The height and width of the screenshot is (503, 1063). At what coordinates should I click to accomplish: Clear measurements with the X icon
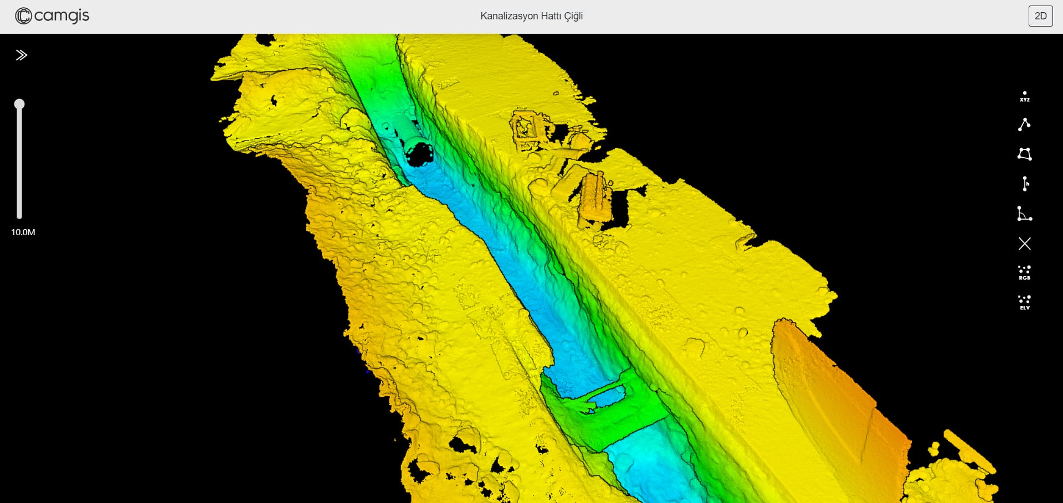pos(1024,243)
